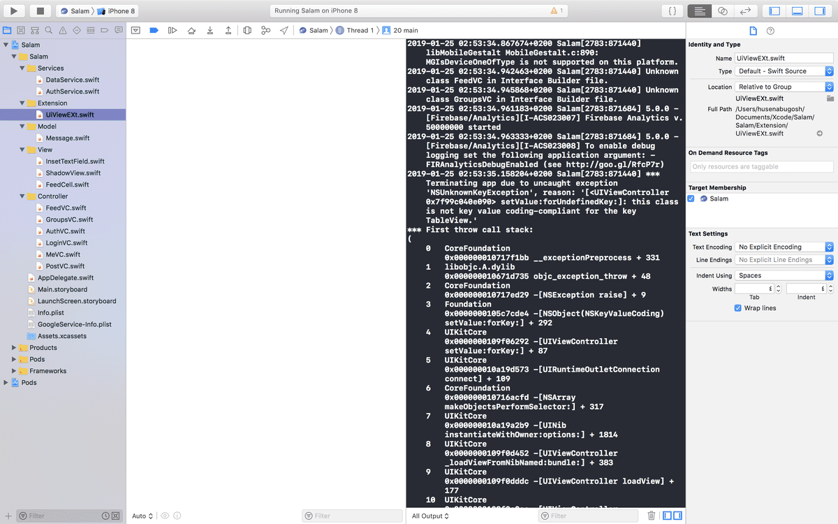Switch to the Assistant editor
Image resolution: width=838 pixels, height=524 pixels.
[723, 10]
